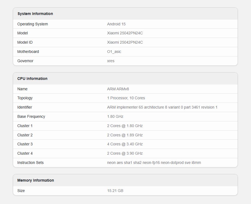Click the Memory Information header
Image resolution: width=251 pixels, height=204 pixels.
coord(35,180)
